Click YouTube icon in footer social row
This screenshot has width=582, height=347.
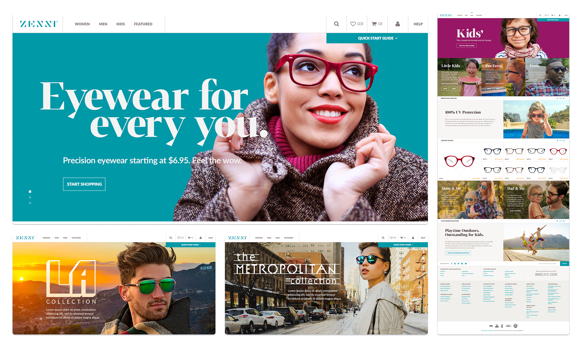(466, 264)
